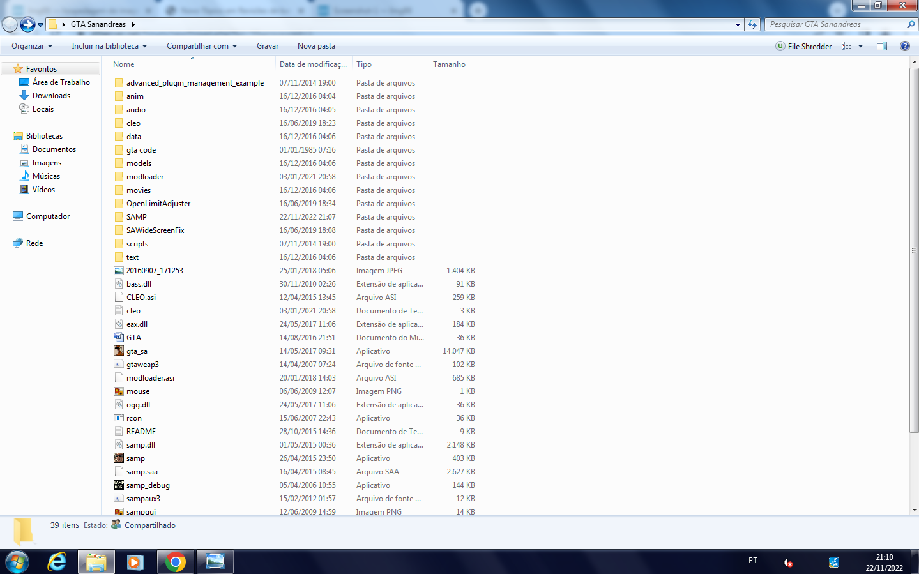Viewport: 919px width, 574px height.
Task: Select the README file name
Action: coord(141,432)
